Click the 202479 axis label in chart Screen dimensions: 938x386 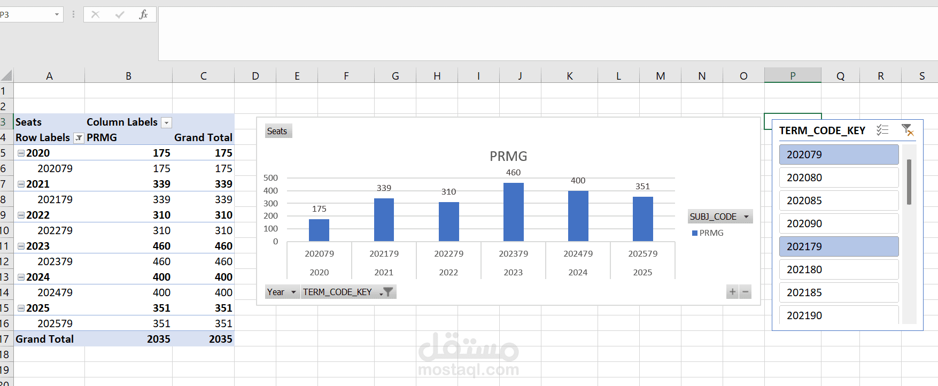(x=578, y=253)
